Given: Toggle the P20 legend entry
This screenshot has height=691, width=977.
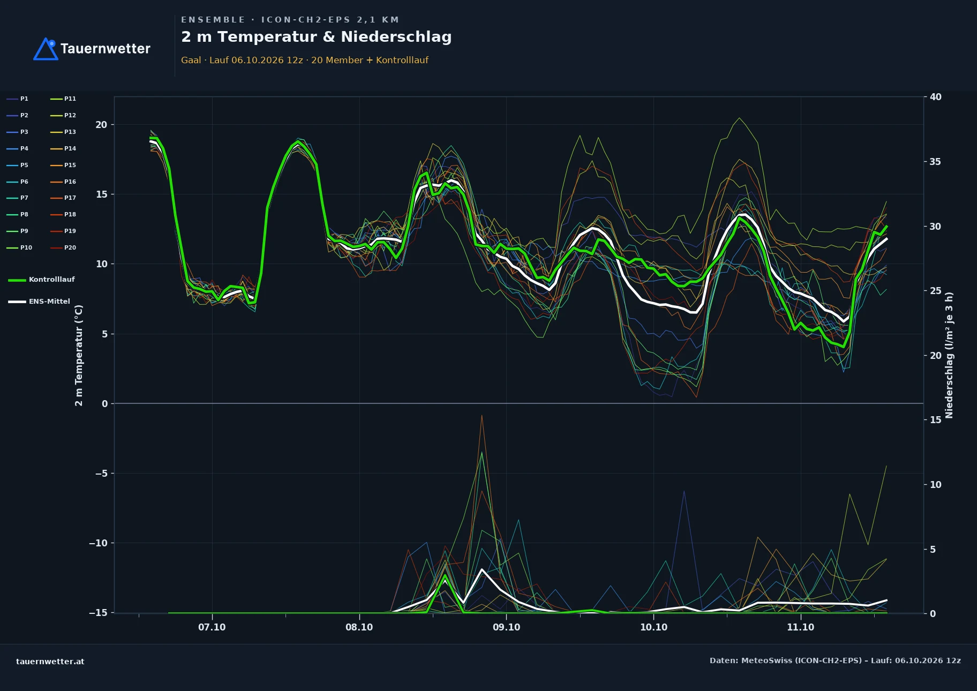Looking at the screenshot, I should click(x=63, y=247).
